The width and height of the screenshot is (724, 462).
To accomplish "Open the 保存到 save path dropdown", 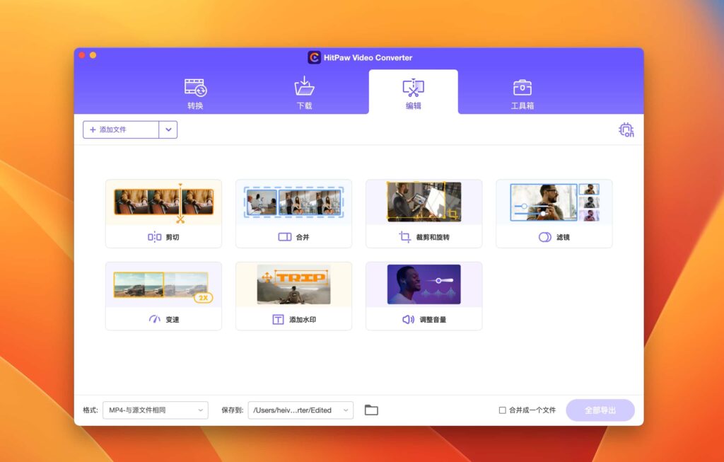I will (x=300, y=410).
